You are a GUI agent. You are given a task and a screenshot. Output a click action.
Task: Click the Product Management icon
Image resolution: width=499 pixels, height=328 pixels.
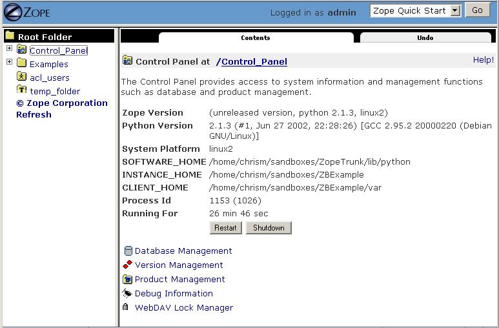[127, 279]
